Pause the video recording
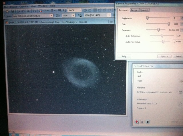This screenshot has width=183, height=136. [x=142, y=122]
